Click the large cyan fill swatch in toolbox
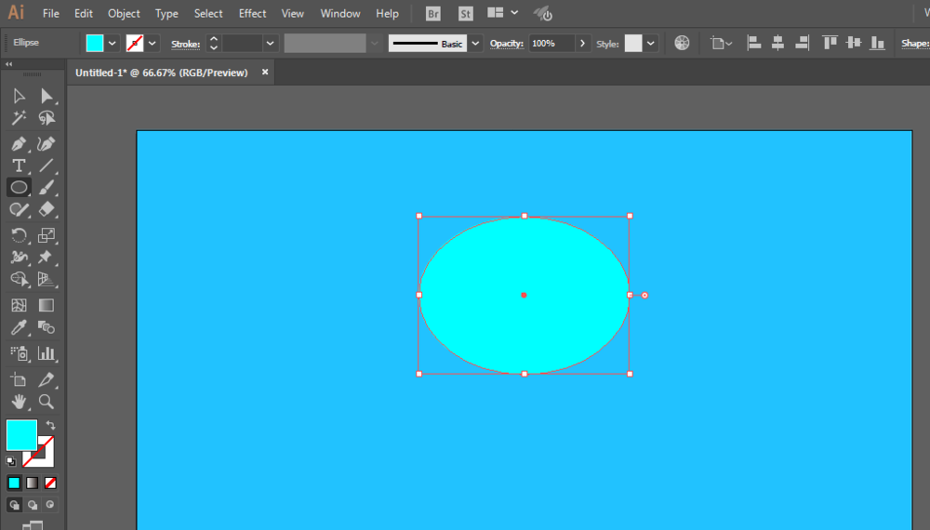 point(21,435)
